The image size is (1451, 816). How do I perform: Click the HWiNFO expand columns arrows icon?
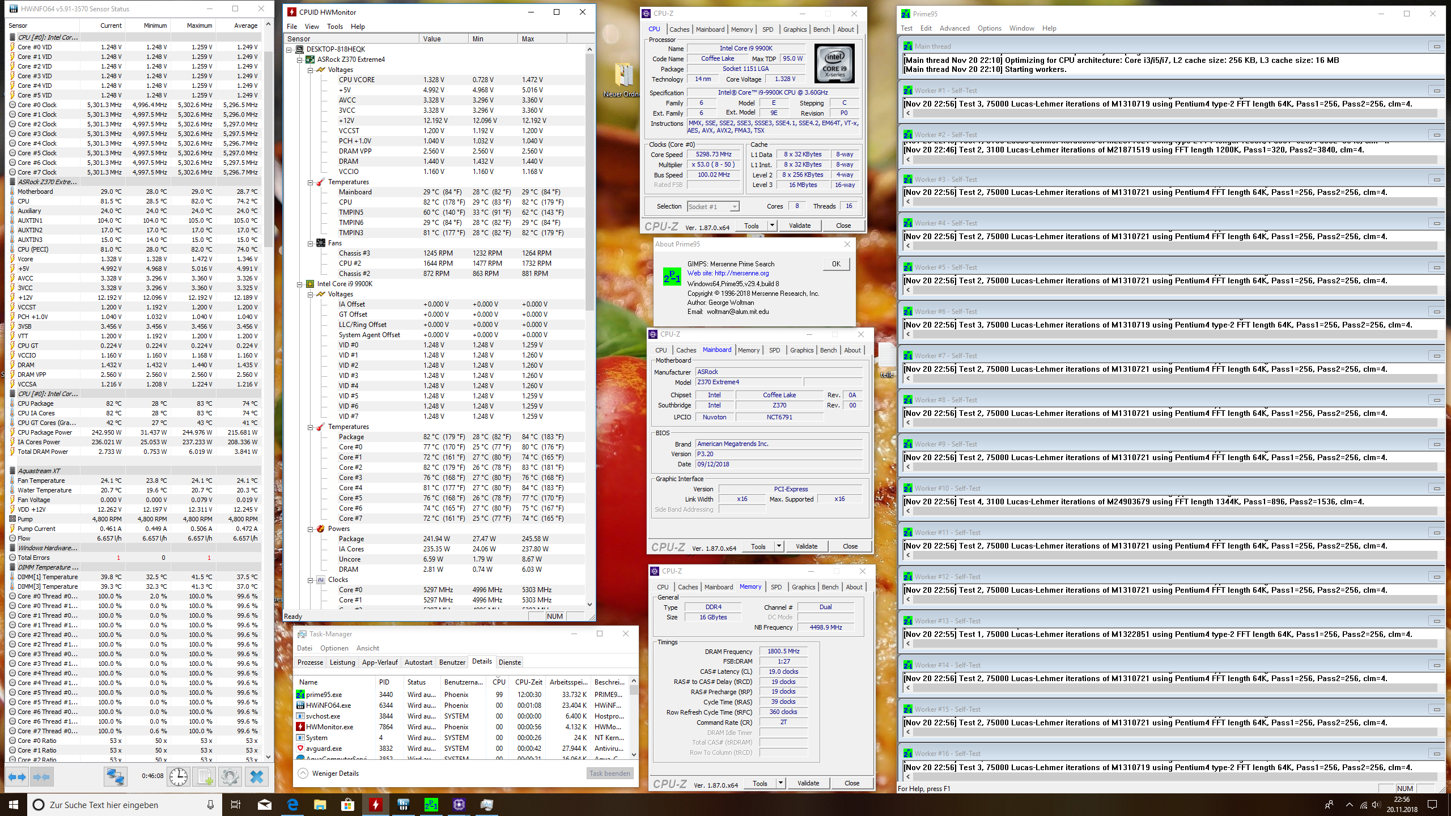point(16,777)
